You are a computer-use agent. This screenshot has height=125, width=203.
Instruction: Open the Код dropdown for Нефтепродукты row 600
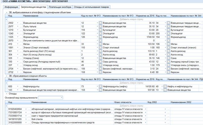[17, 86]
